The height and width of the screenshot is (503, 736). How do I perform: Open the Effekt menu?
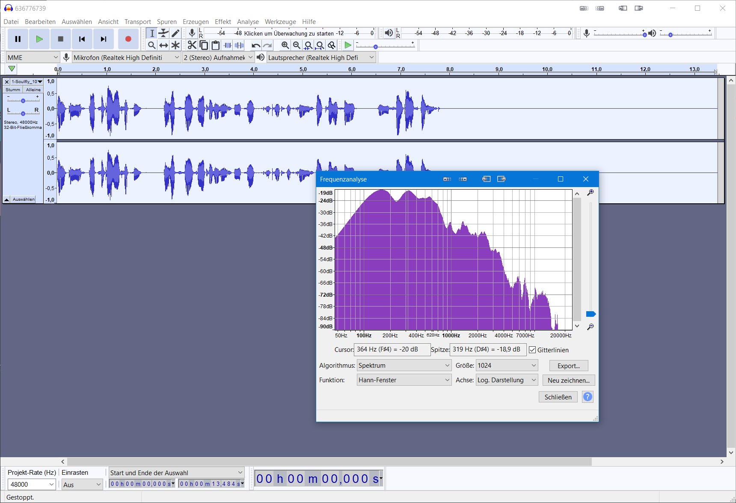223,22
